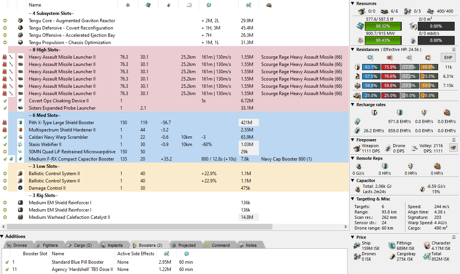This screenshot has width=460, height=274.
Task: Collapse the Additions section
Action: click(2, 236)
